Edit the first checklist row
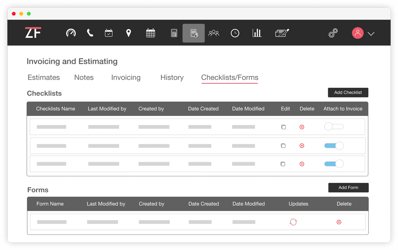 (284, 127)
